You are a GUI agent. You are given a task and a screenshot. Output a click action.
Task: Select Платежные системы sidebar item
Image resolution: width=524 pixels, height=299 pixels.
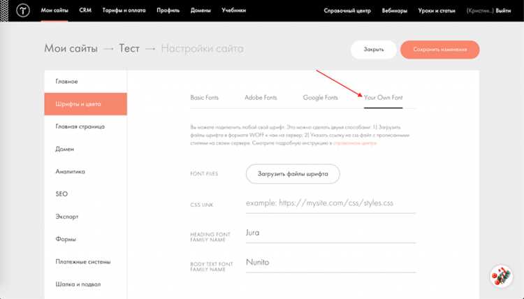(85, 261)
